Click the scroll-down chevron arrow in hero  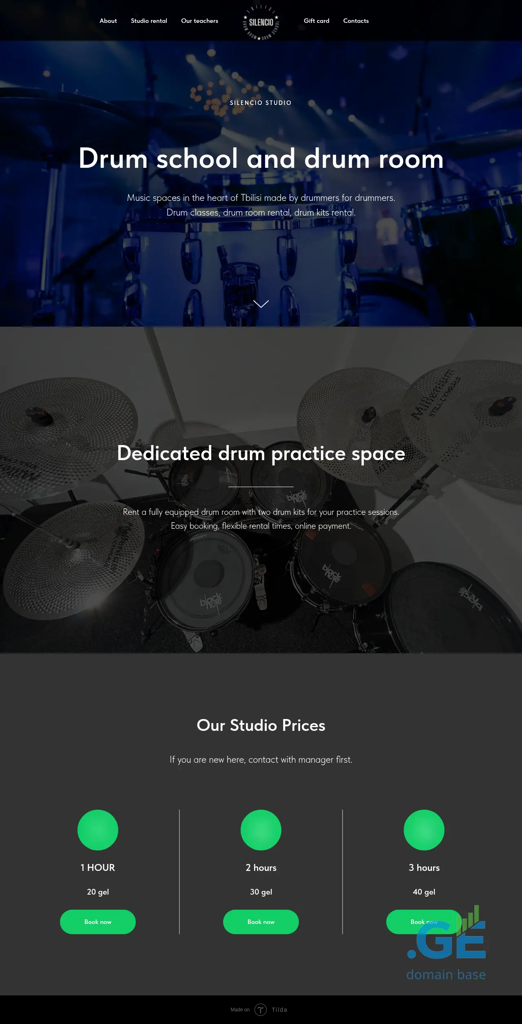[x=261, y=304]
